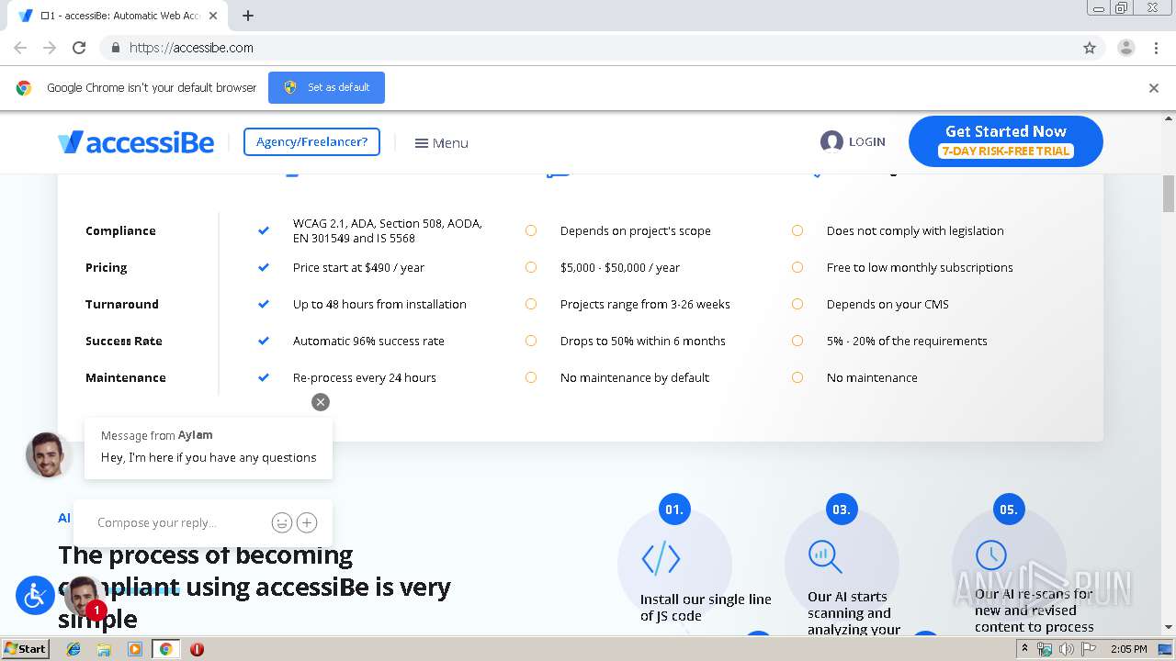Image resolution: width=1176 pixels, height=661 pixels.
Task: Click the browser back arrow
Action: pos(20,48)
